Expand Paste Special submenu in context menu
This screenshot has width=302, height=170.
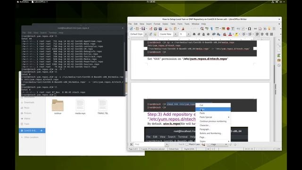[x=213, y=117]
